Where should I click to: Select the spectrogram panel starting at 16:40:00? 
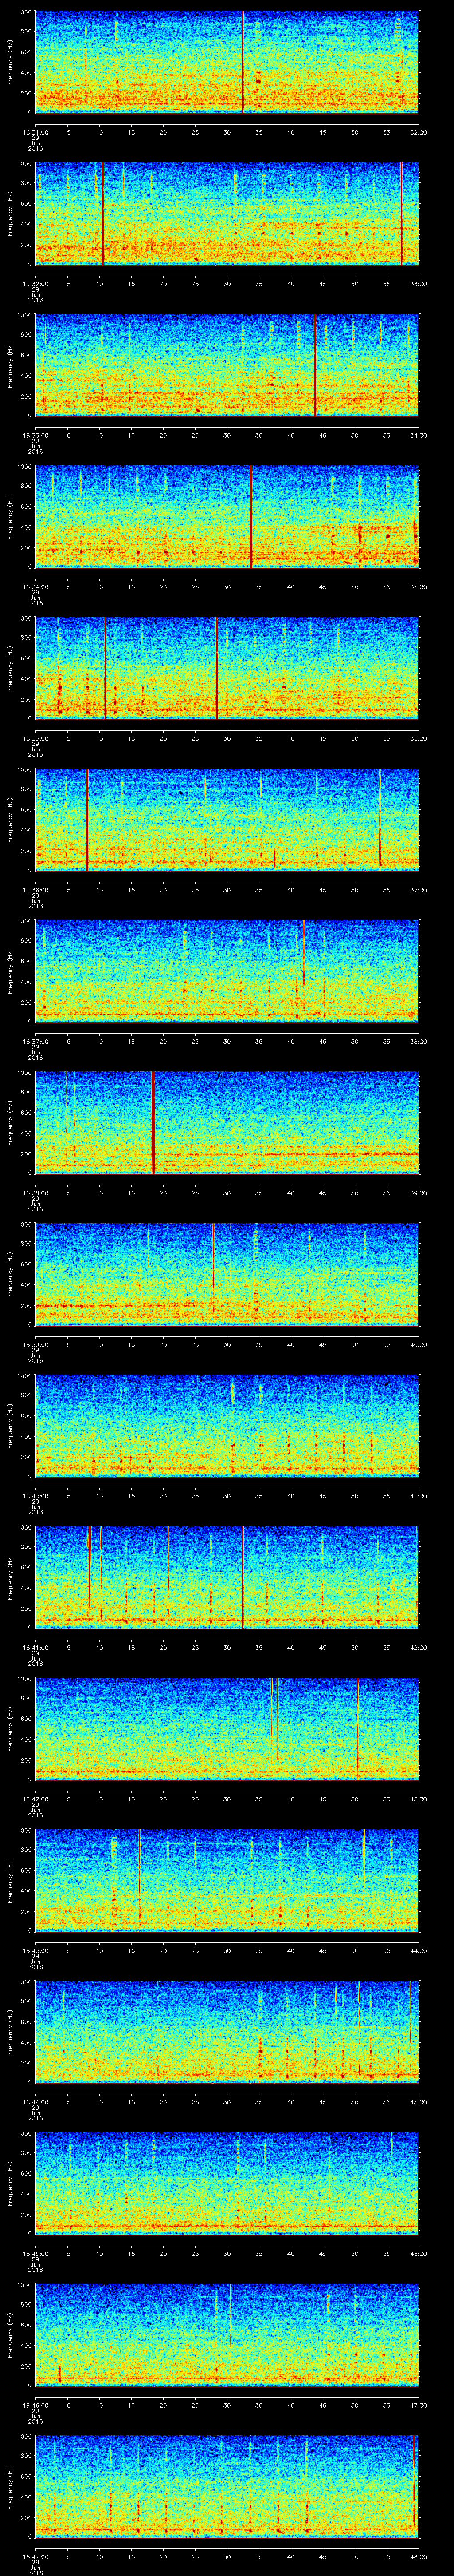[227, 1425]
